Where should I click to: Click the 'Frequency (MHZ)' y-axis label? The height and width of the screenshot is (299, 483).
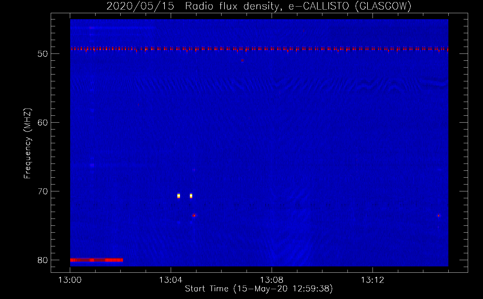pyautogui.click(x=27, y=144)
